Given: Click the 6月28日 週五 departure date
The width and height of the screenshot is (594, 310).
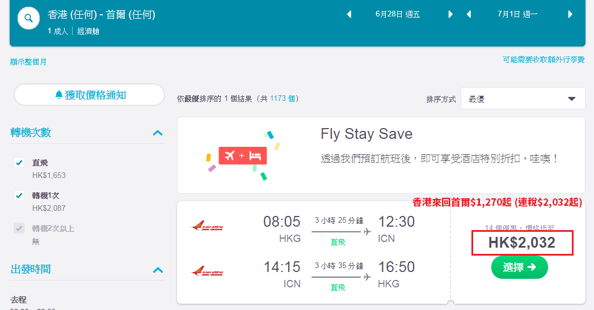Looking at the screenshot, I should pos(397,14).
